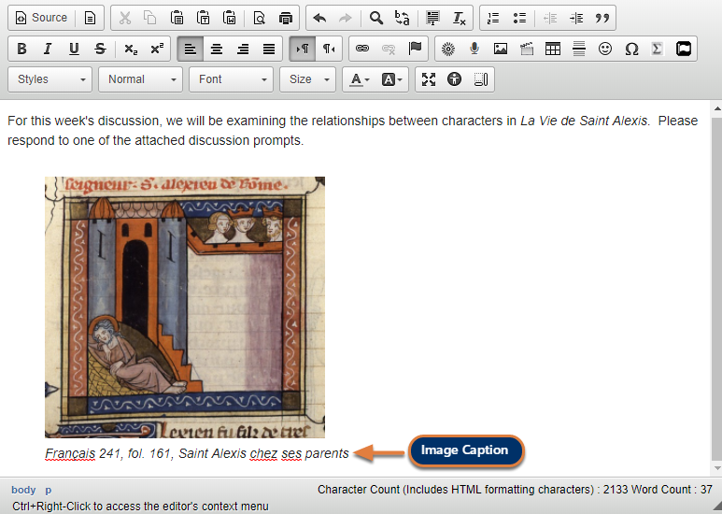Open the Background Color picker
The height and width of the screenshot is (514, 722).
pyautogui.click(x=391, y=79)
